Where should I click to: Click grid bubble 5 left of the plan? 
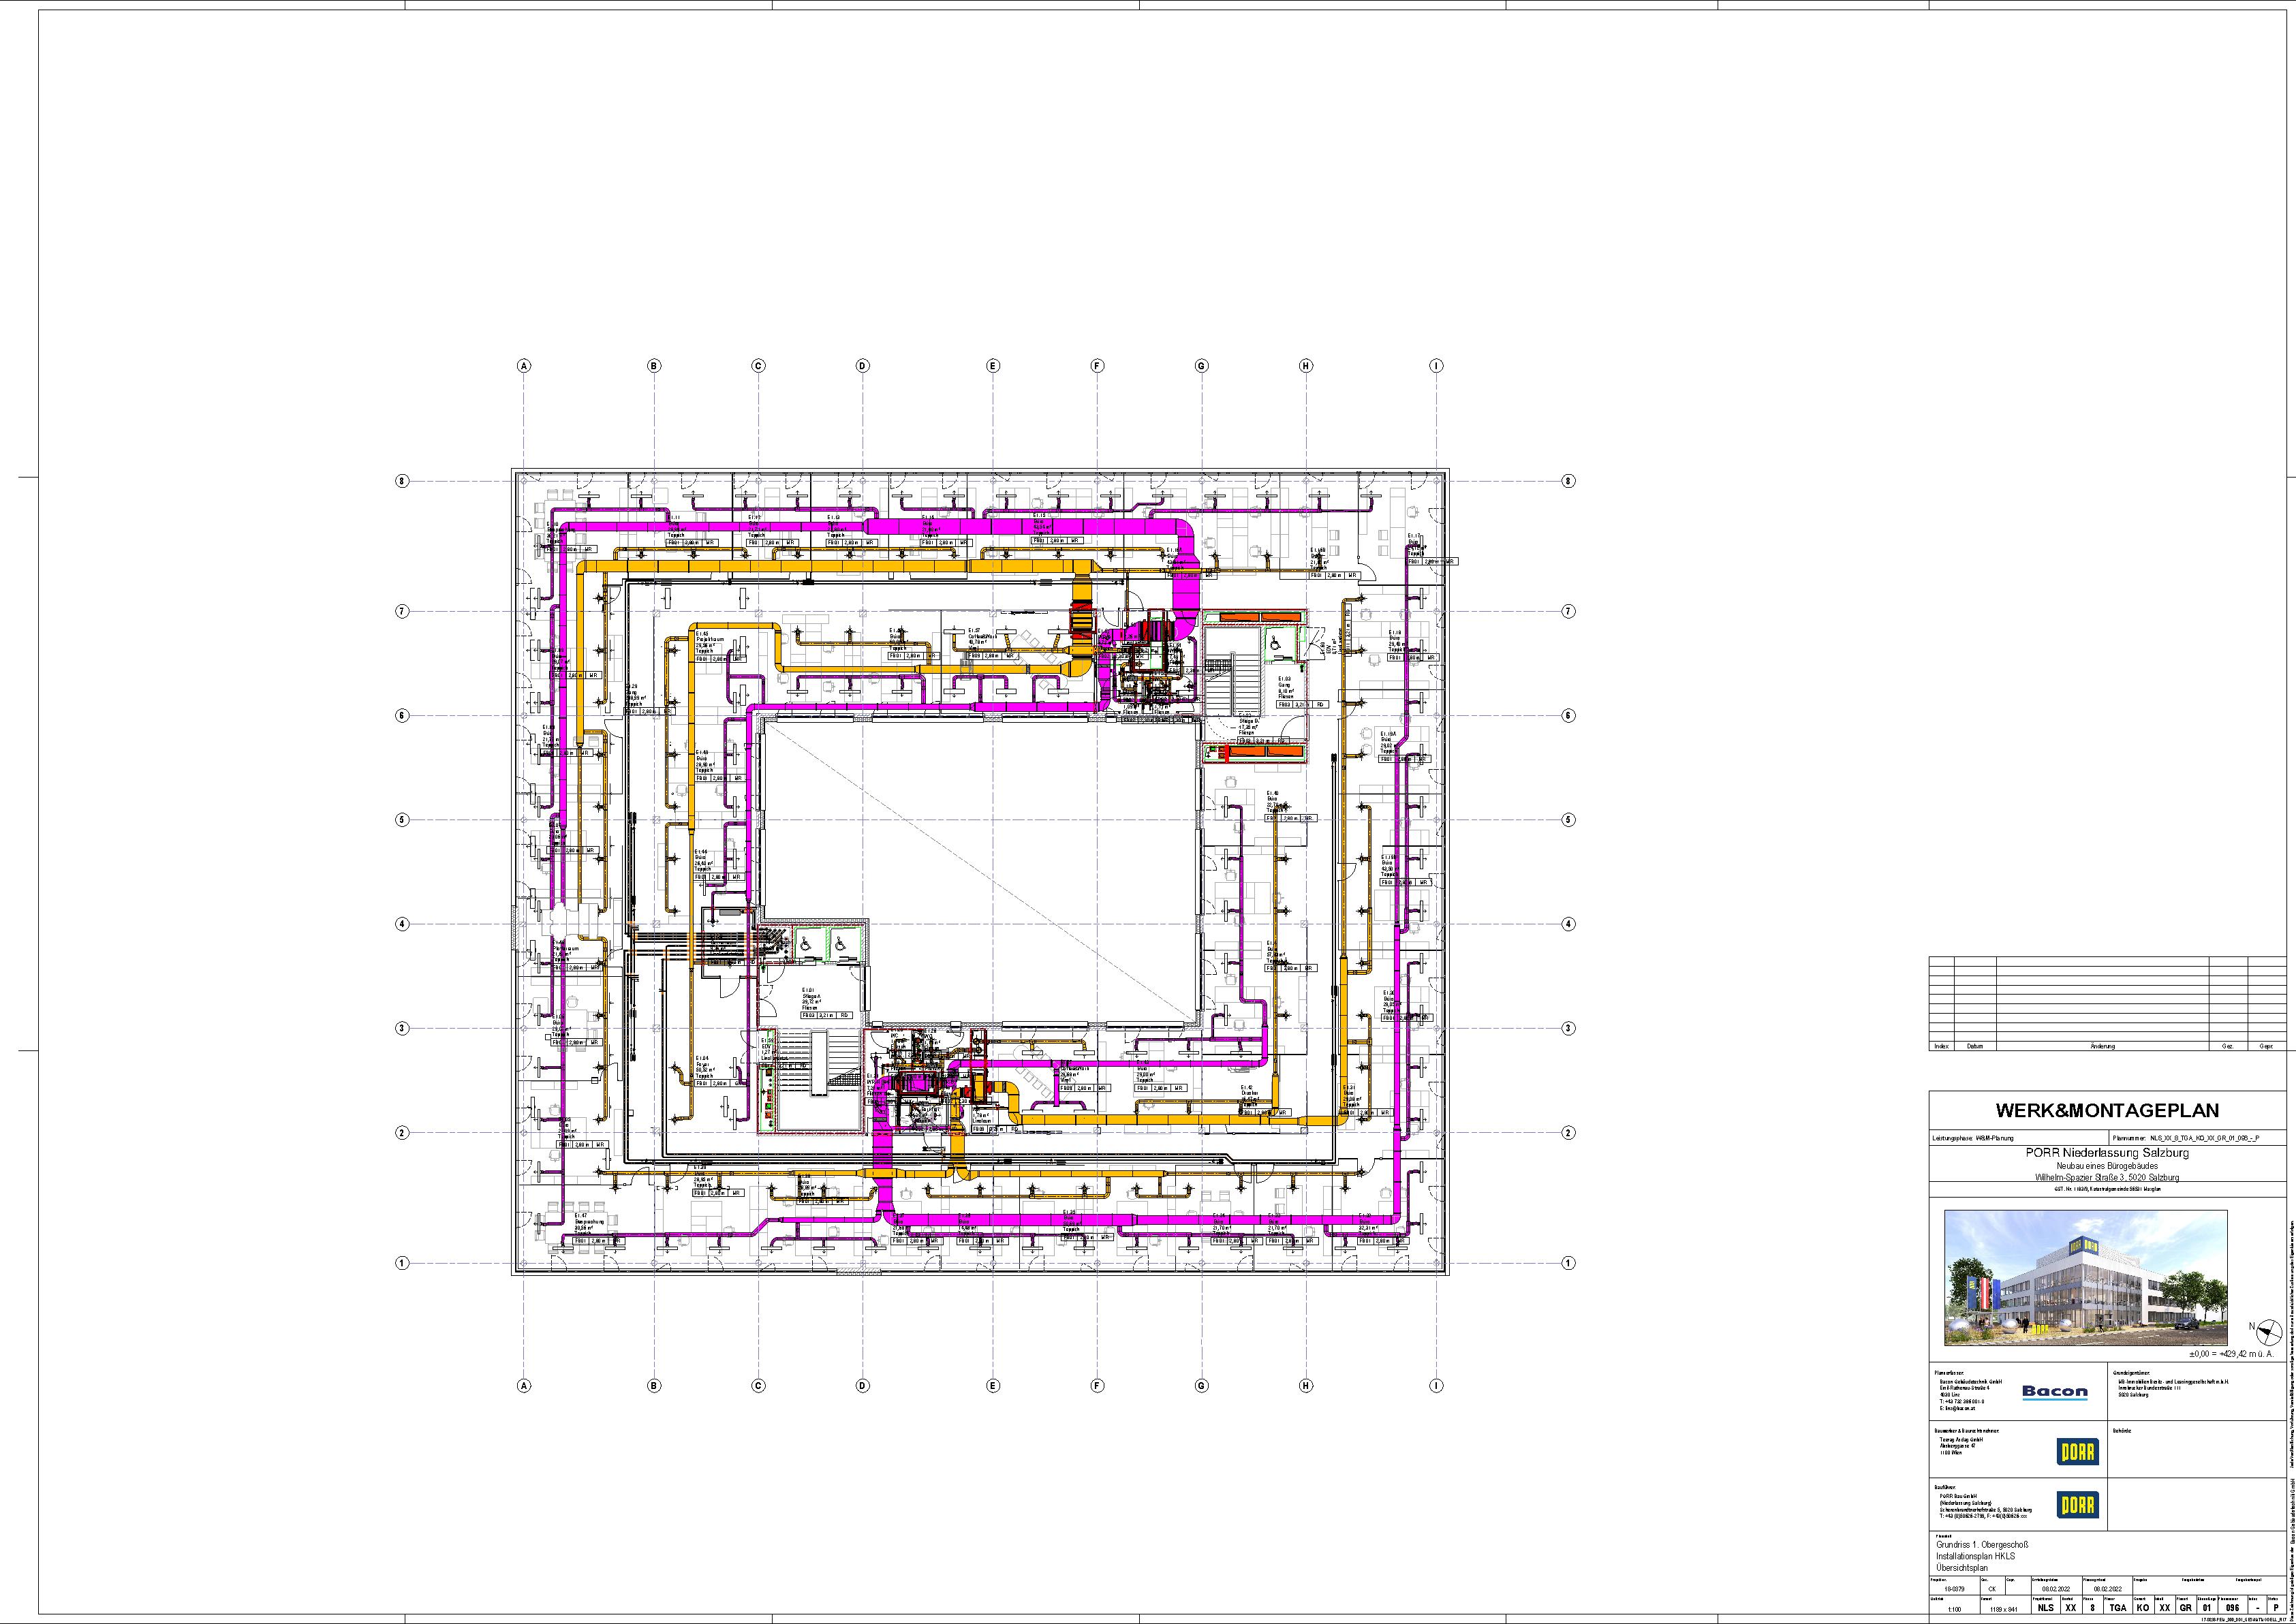402,820
